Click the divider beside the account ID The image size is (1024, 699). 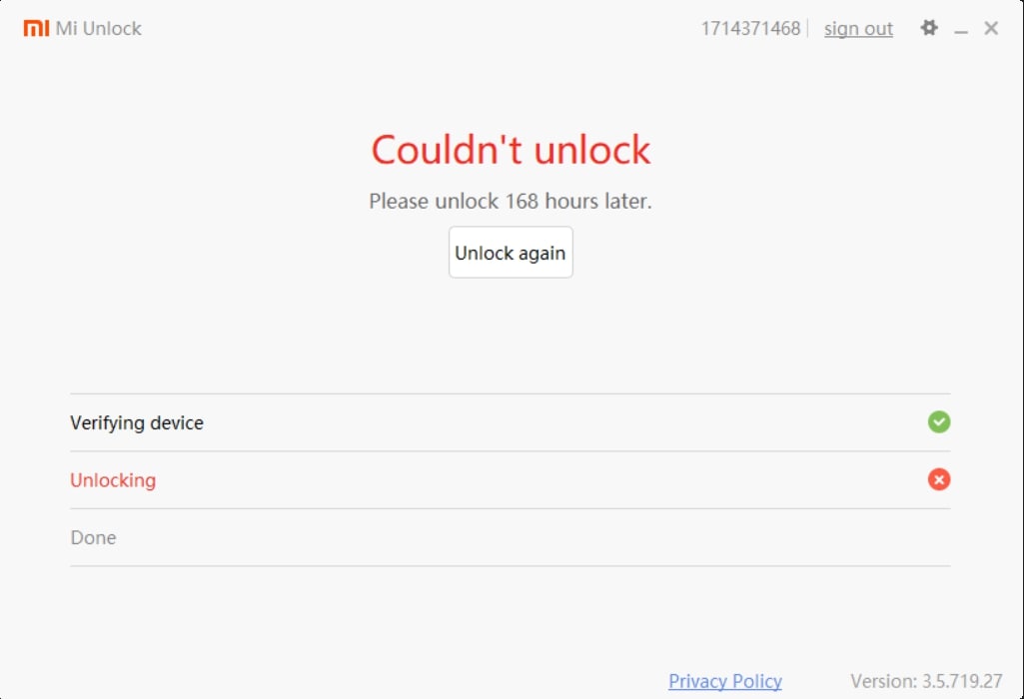tap(809, 28)
